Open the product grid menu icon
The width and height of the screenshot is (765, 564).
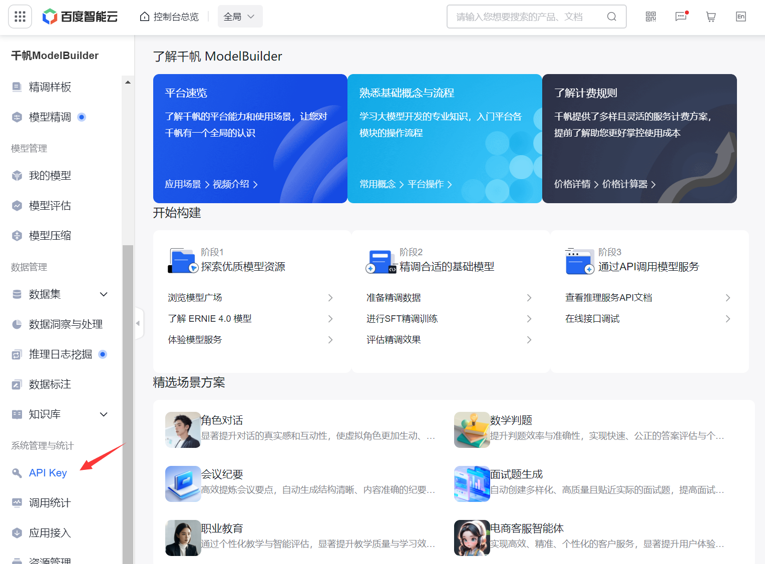coord(20,17)
